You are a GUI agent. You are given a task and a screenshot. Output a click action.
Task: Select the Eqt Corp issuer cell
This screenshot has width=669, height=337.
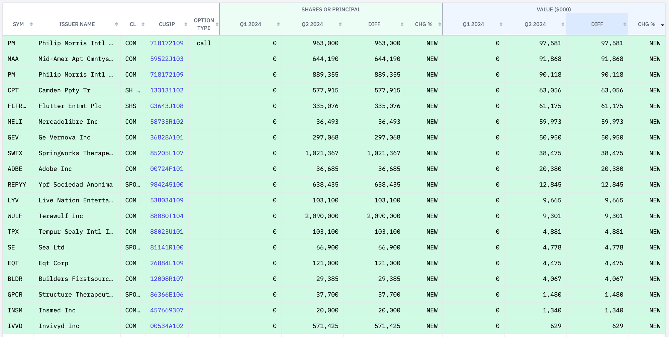coord(77,263)
